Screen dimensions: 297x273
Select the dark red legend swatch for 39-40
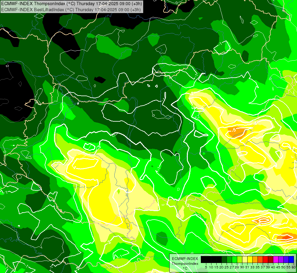point(271,259)
